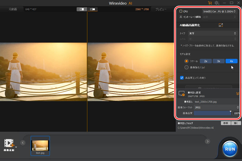
Task: Click the add image film icon
Action: (9, 143)
